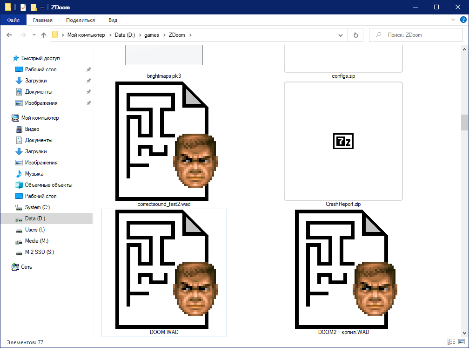Open Изображения under Мой компьютер
The height and width of the screenshot is (348, 469).
click(x=41, y=163)
